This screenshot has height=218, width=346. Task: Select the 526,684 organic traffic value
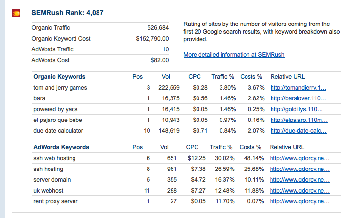point(158,28)
